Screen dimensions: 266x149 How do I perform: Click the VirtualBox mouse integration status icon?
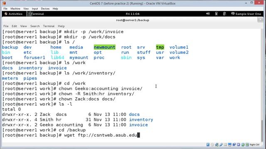click(x=243, y=144)
